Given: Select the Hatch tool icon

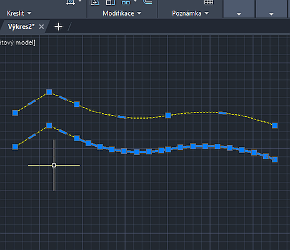Looking at the screenshot, I should 71,2.
